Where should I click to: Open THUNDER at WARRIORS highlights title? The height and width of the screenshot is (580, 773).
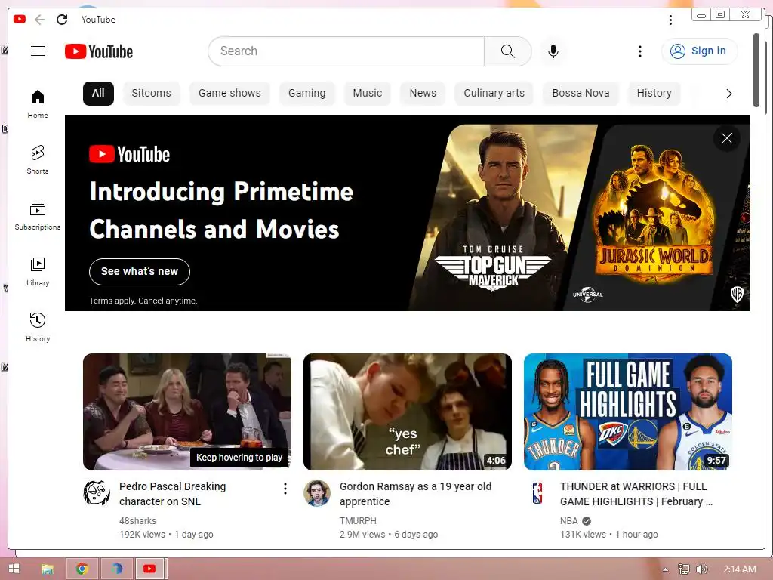click(x=636, y=494)
